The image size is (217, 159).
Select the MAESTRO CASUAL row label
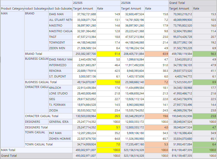point(60,31)
